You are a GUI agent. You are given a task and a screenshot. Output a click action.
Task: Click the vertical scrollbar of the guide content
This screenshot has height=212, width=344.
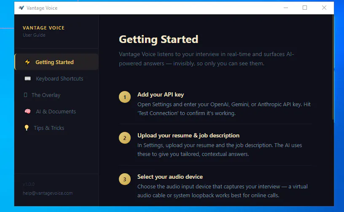333,67
